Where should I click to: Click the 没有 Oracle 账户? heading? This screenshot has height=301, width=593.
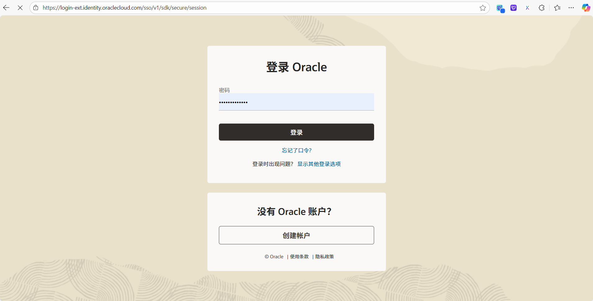(x=294, y=212)
